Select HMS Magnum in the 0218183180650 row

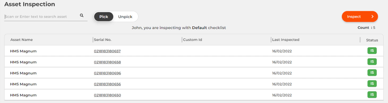(x=23, y=95)
